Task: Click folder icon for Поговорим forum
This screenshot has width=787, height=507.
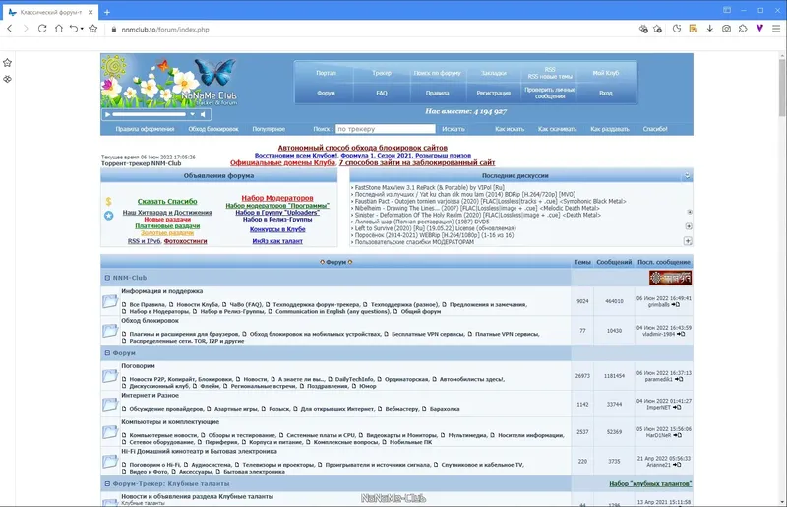Action: pyautogui.click(x=110, y=376)
